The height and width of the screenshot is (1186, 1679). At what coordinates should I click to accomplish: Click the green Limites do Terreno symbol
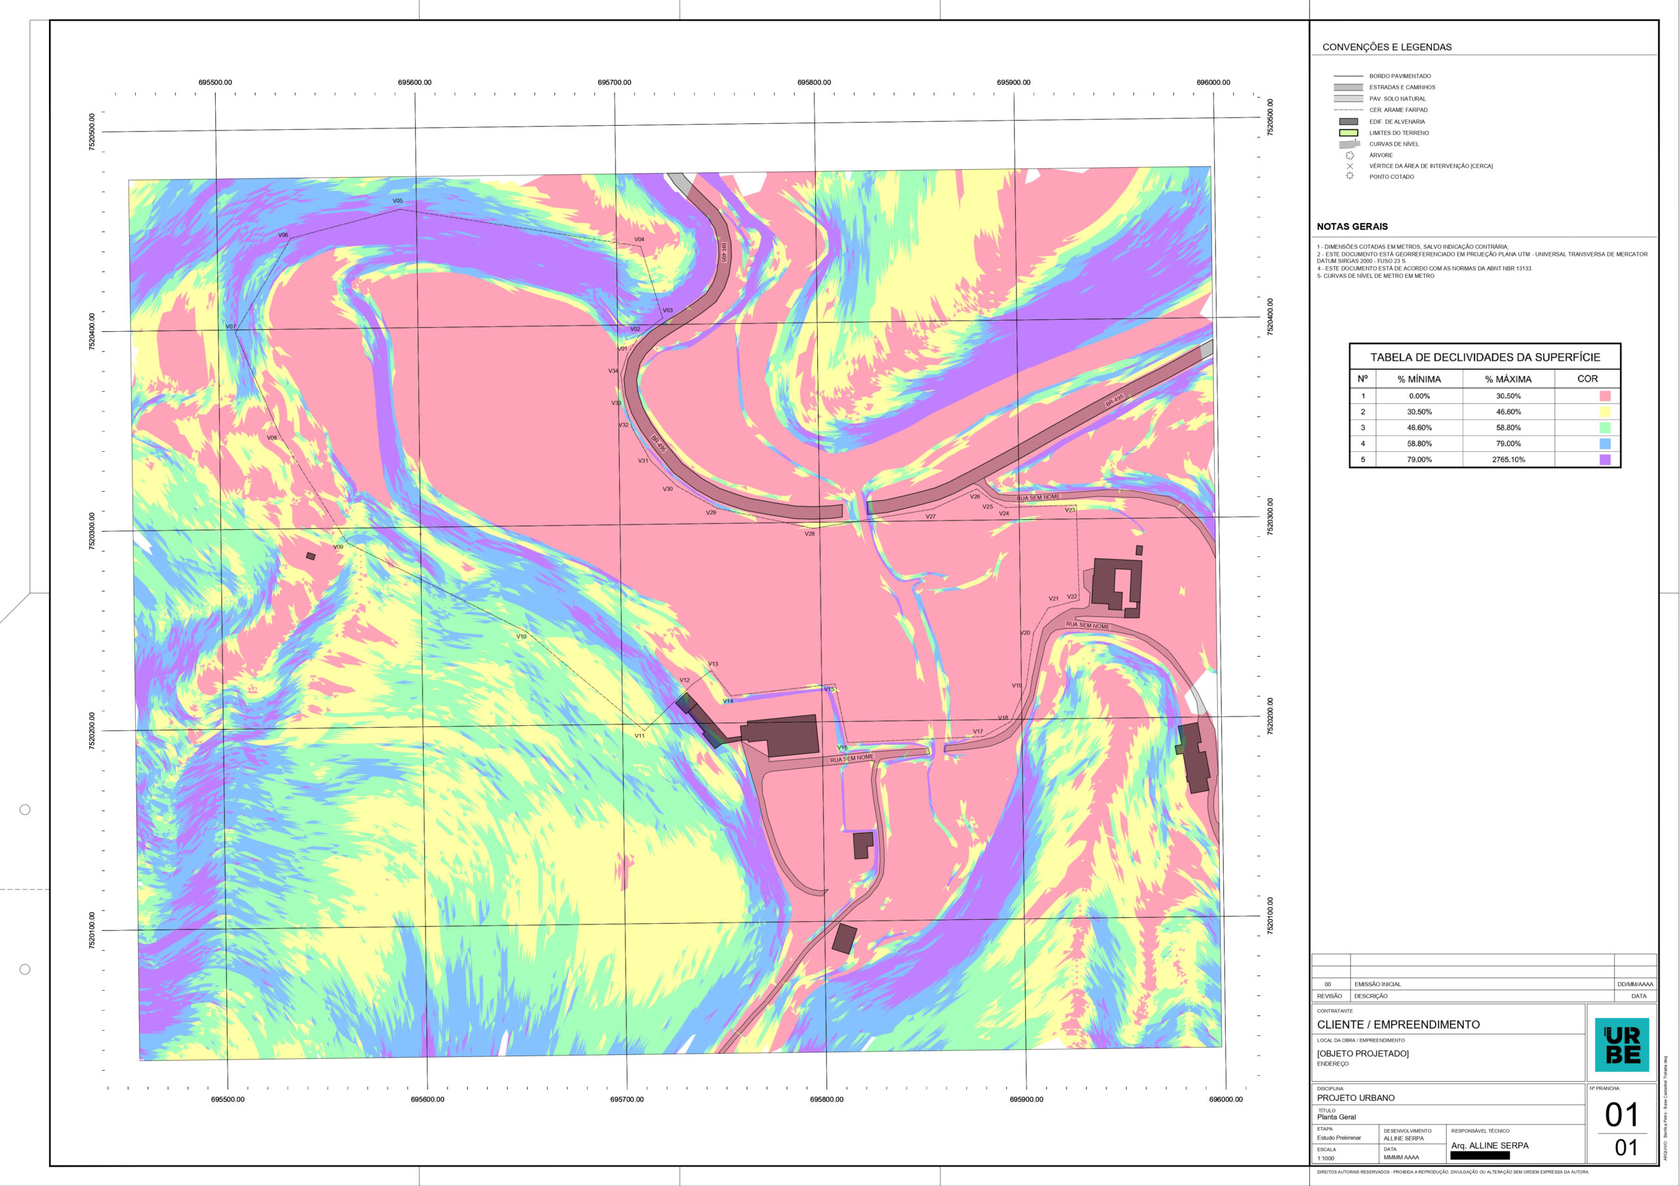click(1348, 133)
